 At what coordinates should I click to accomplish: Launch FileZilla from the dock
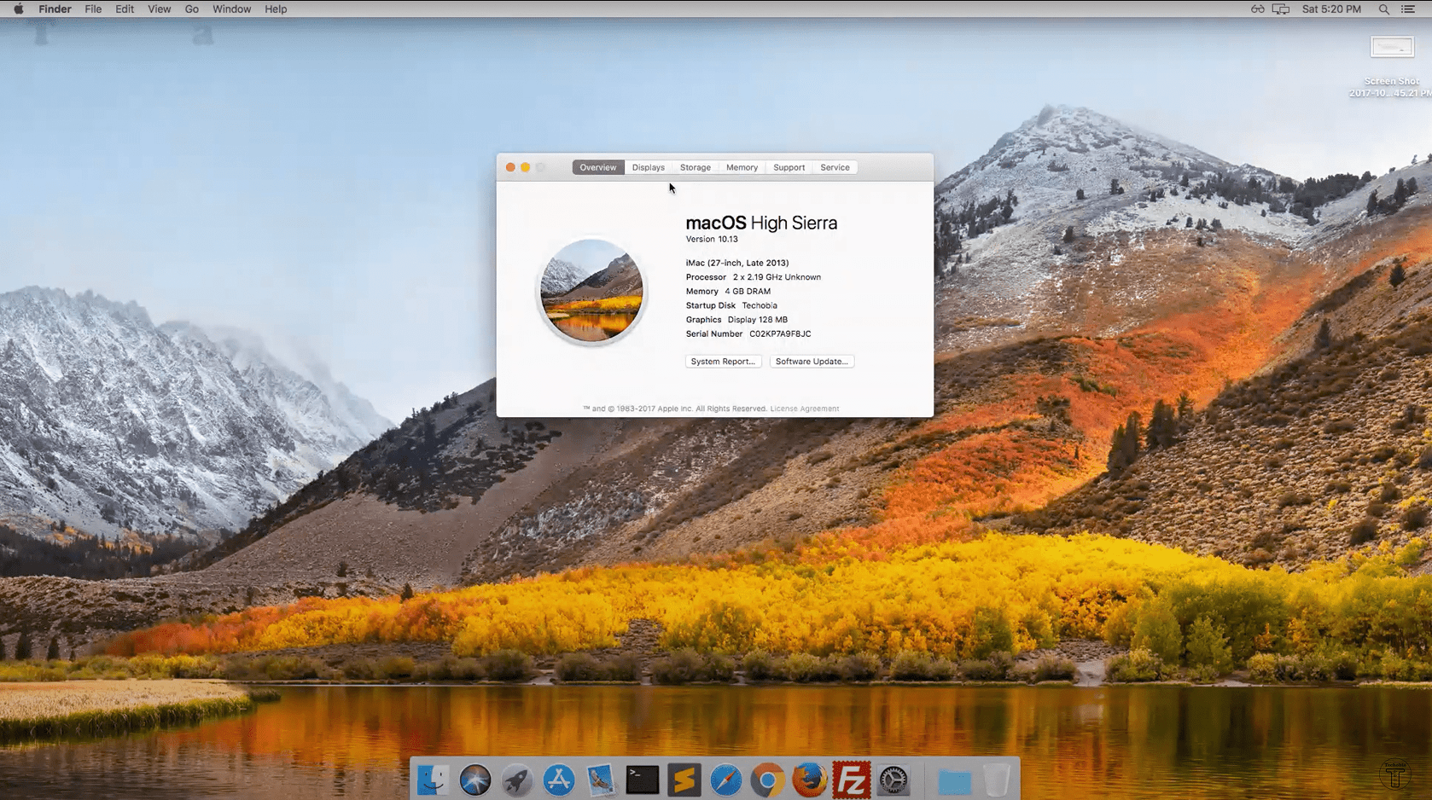(851, 780)
